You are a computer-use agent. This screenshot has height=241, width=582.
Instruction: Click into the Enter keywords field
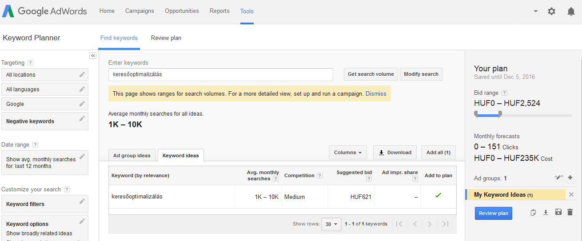pos(221,74)
